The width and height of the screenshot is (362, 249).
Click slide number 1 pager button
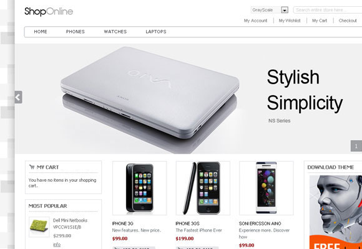(x=356, y=146)
